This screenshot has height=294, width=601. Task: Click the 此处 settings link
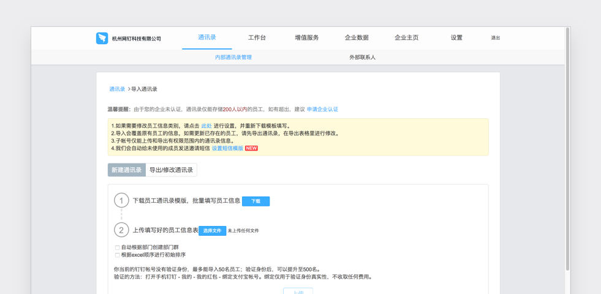click(x=206, y=126)
